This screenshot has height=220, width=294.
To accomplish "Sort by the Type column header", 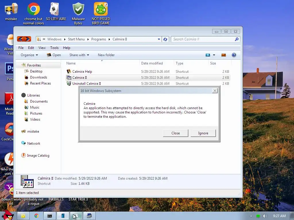I will point(179,63).
